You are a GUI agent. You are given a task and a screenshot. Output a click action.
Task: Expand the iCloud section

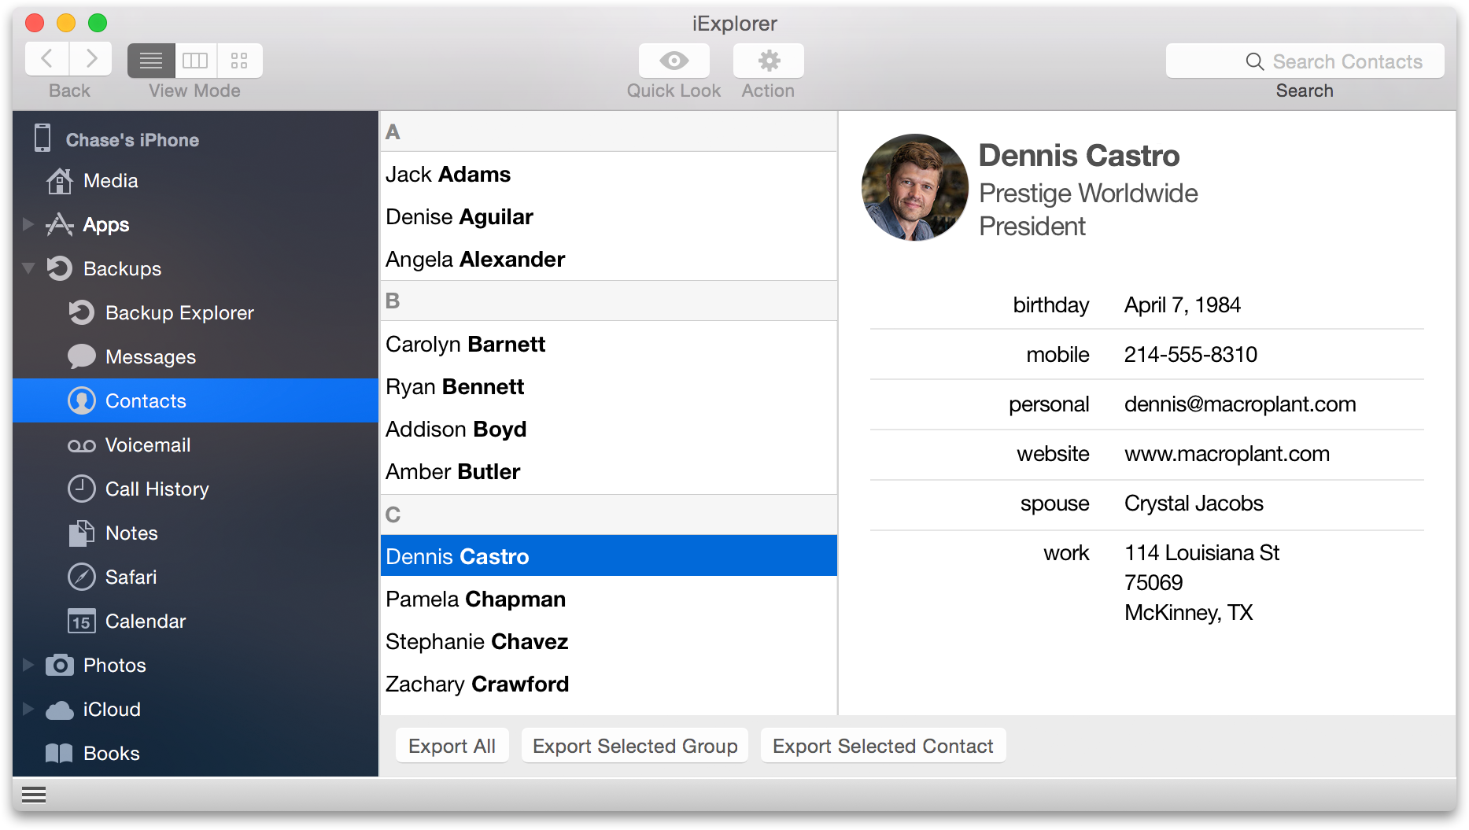click(28, 709)
